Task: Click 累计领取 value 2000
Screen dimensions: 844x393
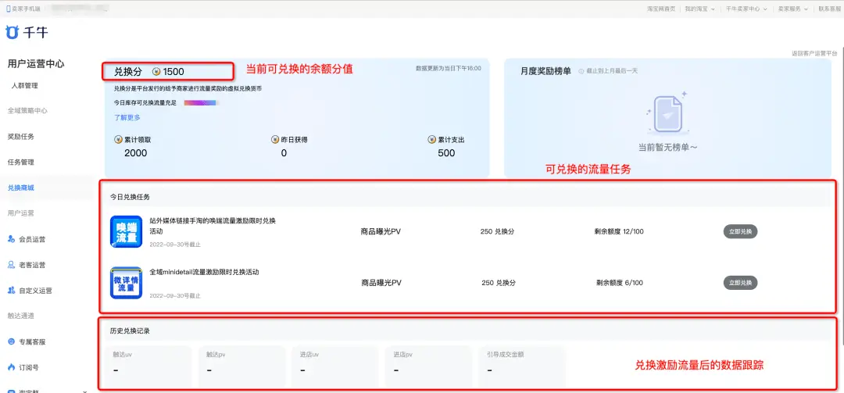Action: 136,153
